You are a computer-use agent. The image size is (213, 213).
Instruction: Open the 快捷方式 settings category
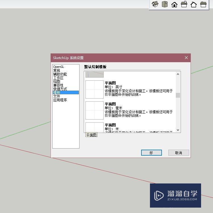click(x=60, y=89)
